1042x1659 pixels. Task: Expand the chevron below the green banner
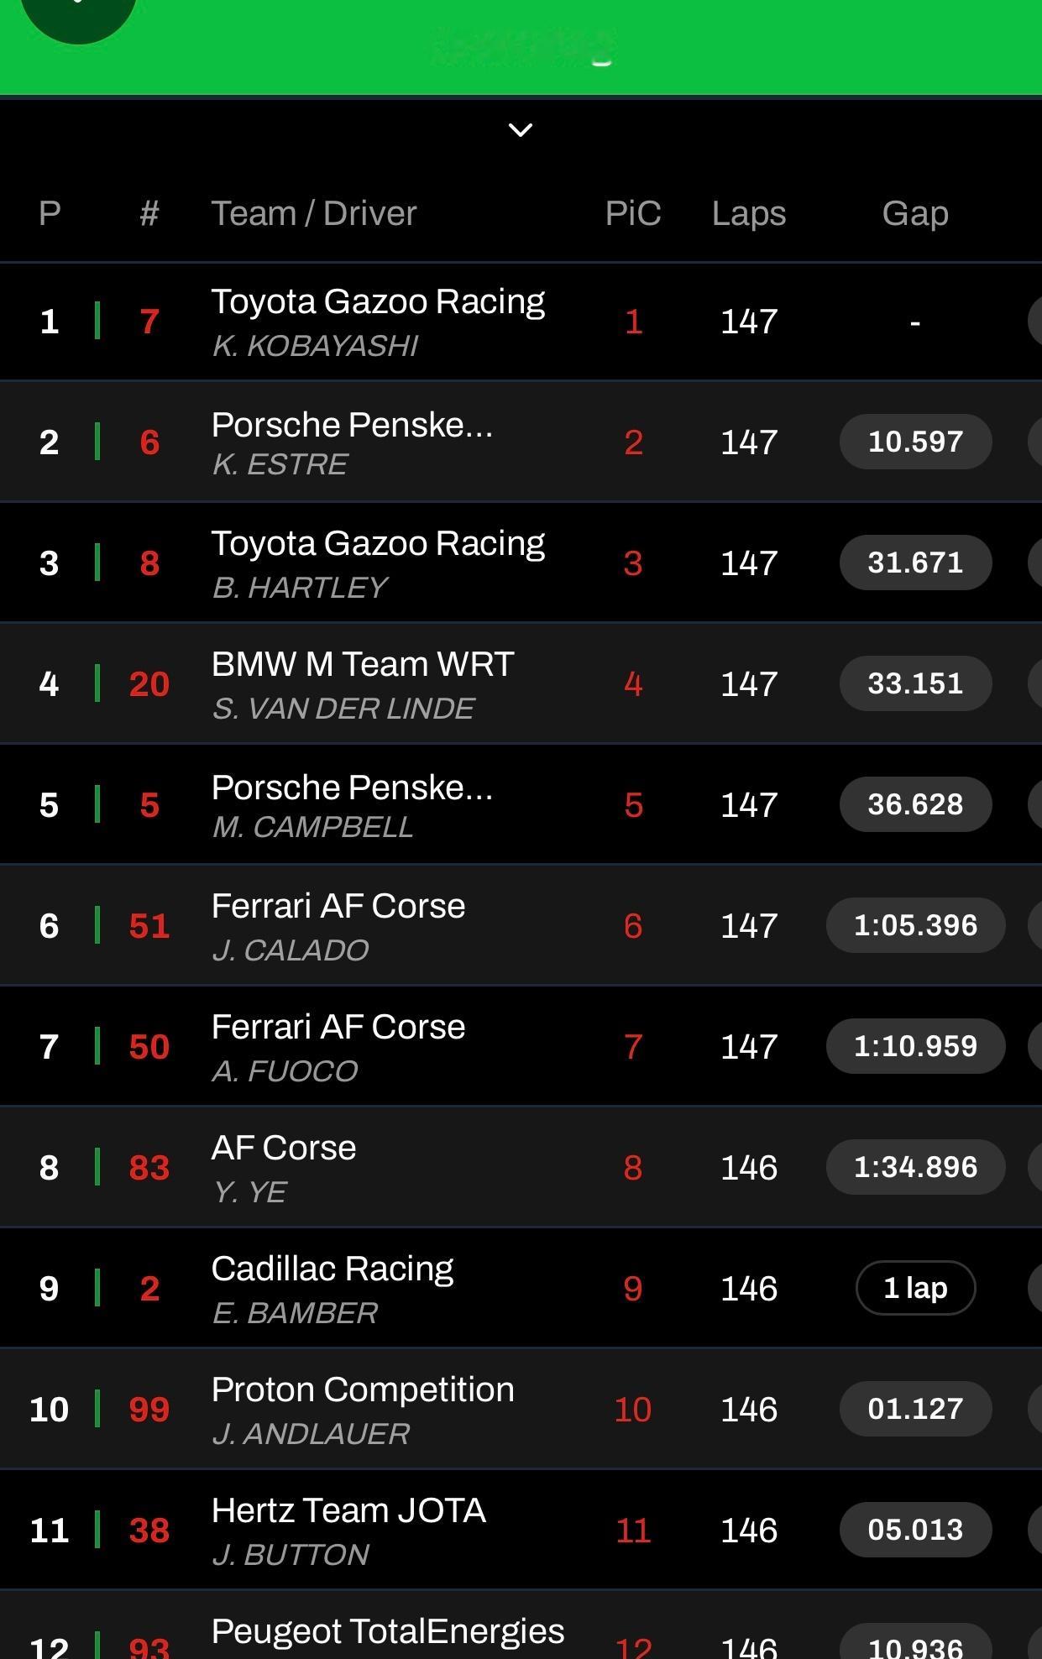(521, 130)
